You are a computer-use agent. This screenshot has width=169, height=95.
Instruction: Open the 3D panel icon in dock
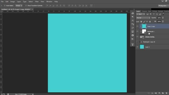point(133,13)
